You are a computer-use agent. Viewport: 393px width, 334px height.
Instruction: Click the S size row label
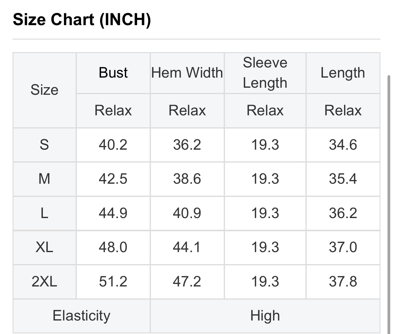point(44,145)
